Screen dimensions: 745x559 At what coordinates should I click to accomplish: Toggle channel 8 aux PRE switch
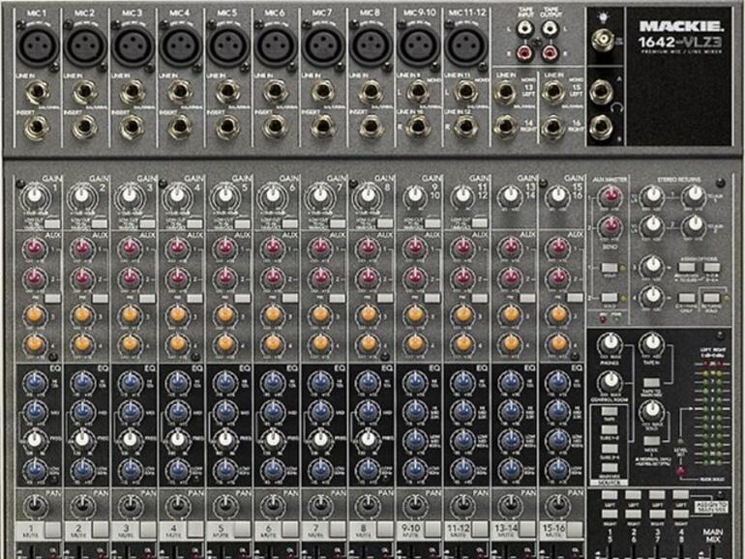[x=385, y=298]
